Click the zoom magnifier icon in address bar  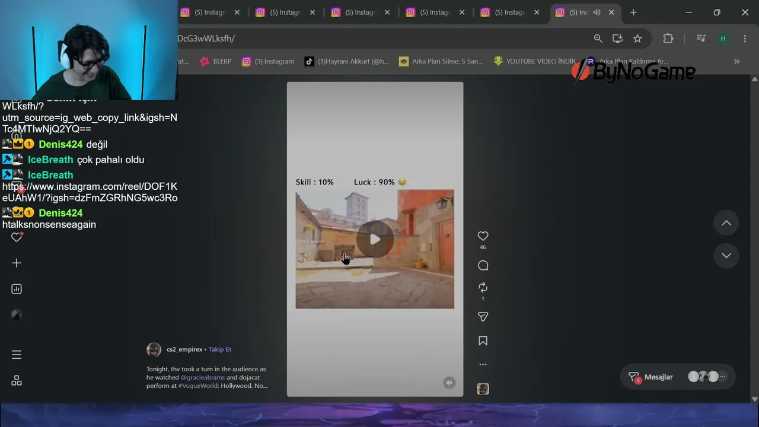pyautogui.click(x=598, y=39)
